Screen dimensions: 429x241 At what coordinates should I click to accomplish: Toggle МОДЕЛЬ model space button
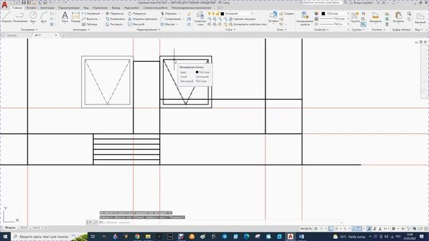point(306,229)
